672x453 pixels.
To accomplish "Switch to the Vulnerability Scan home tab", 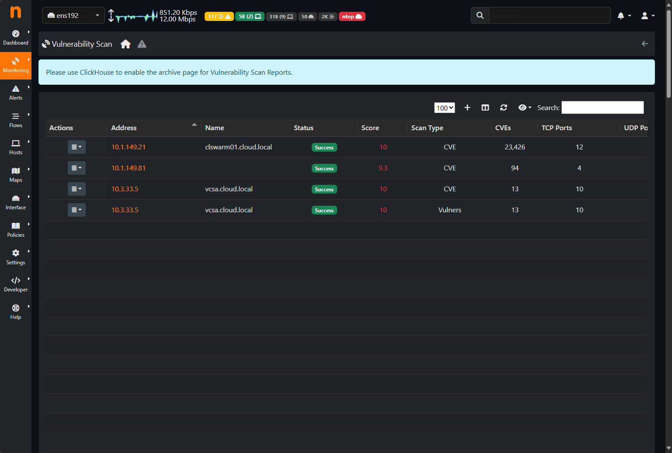I will click(x=125, y=44).
